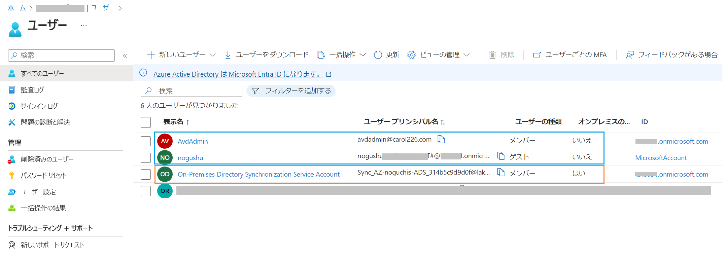Click the plus icon for 新しいユーザー
The height and width of the screenshot is (254, 722).
151,55
